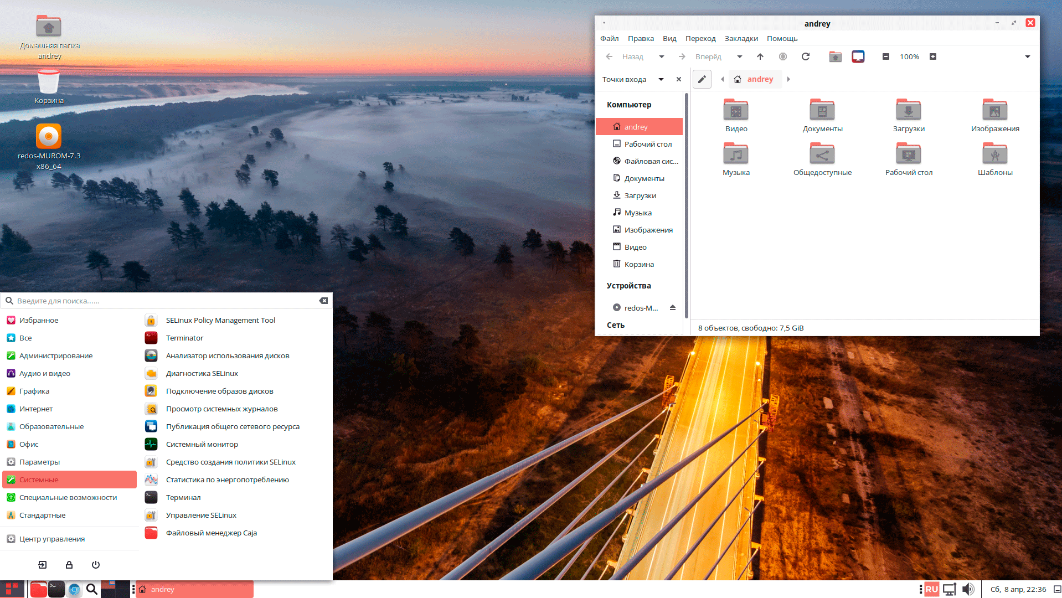Click the lock screen icon
This screenshot has width=1062, height=598.
click(x=69, y=565)
